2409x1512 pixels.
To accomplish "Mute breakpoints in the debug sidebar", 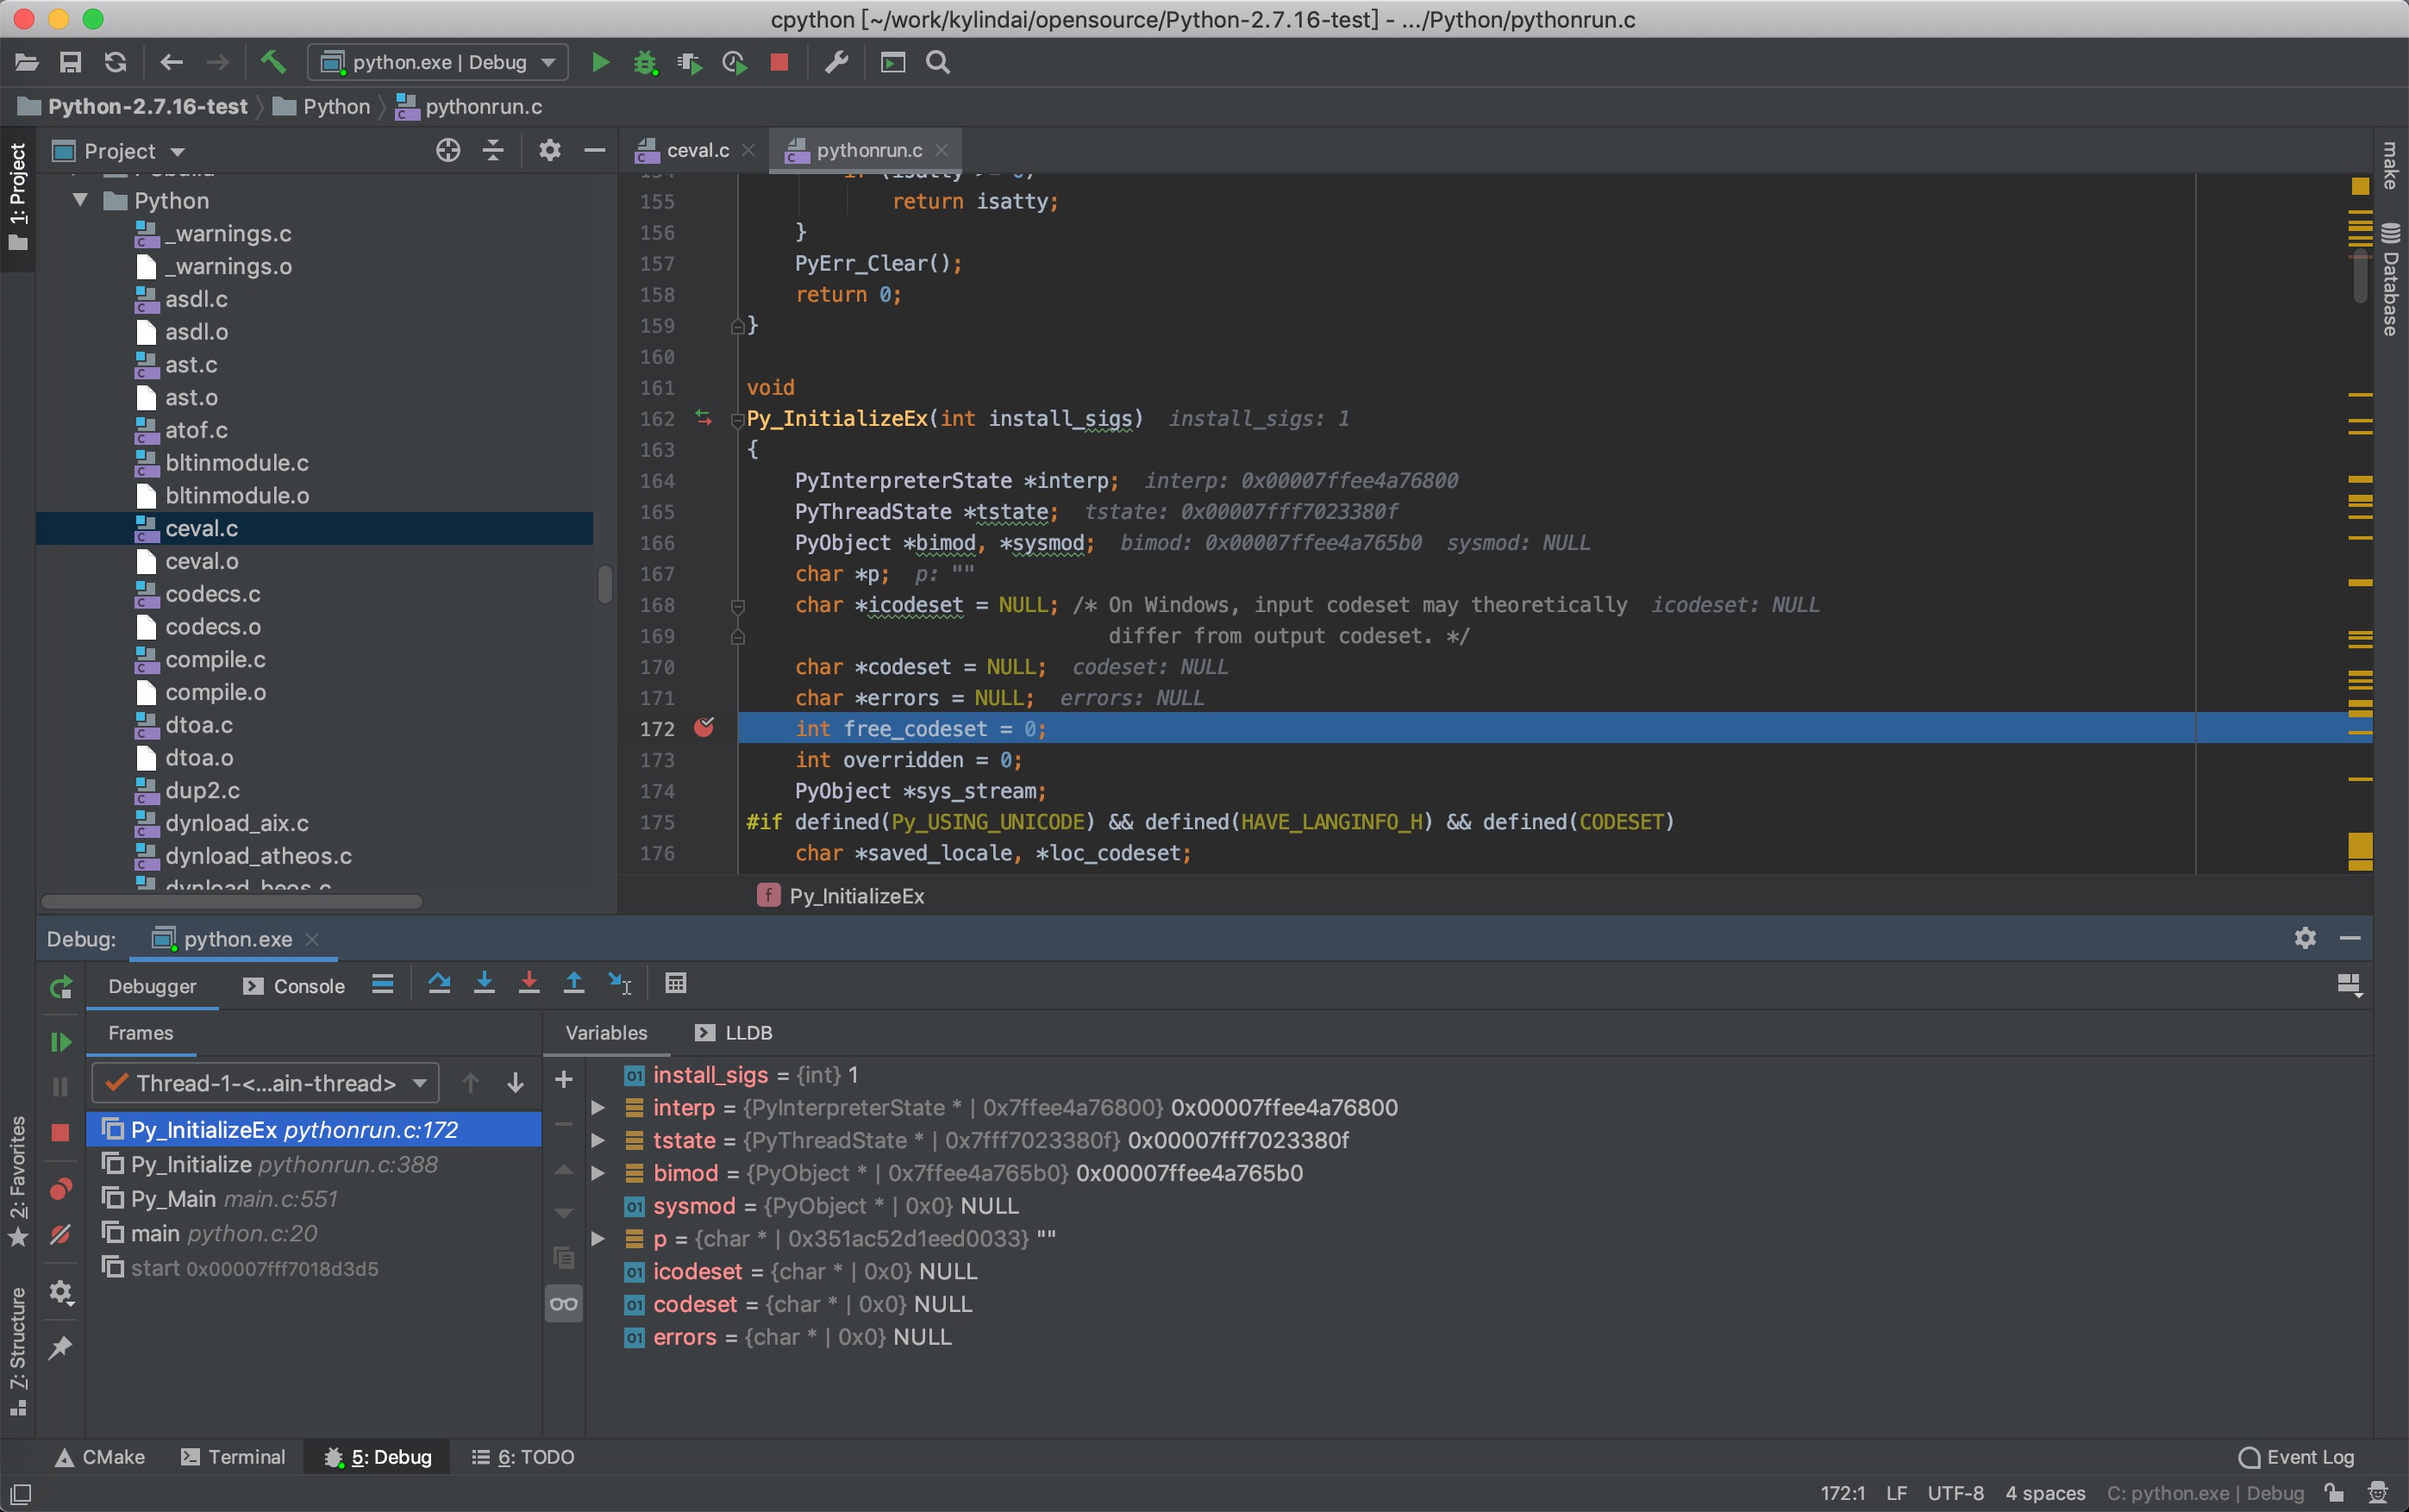I will coord(60,1234).
